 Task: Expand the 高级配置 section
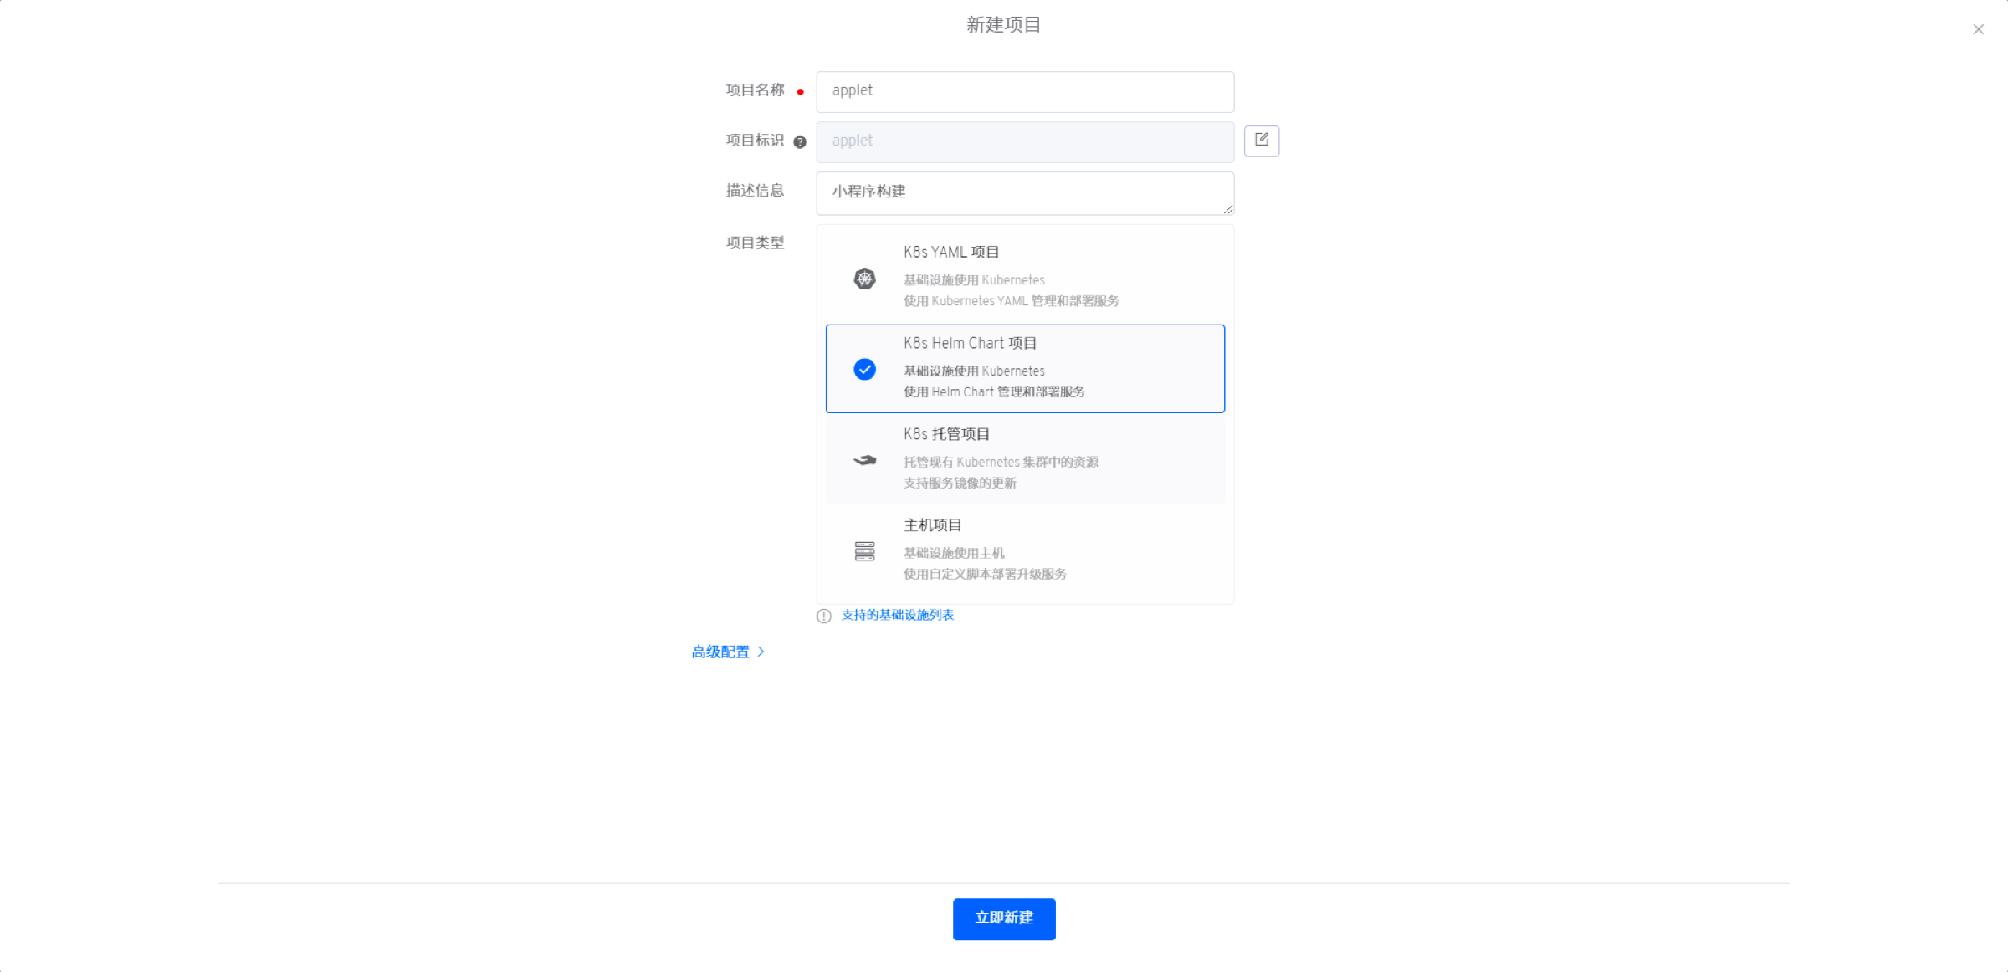[720, 652]
